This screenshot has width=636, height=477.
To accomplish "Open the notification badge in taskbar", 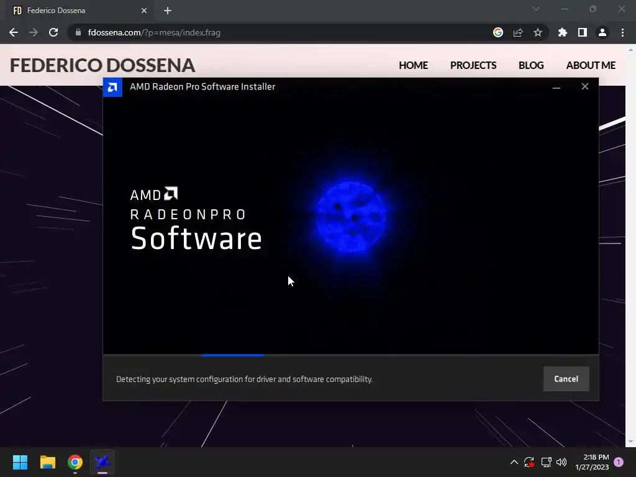I will pos(619,462).
